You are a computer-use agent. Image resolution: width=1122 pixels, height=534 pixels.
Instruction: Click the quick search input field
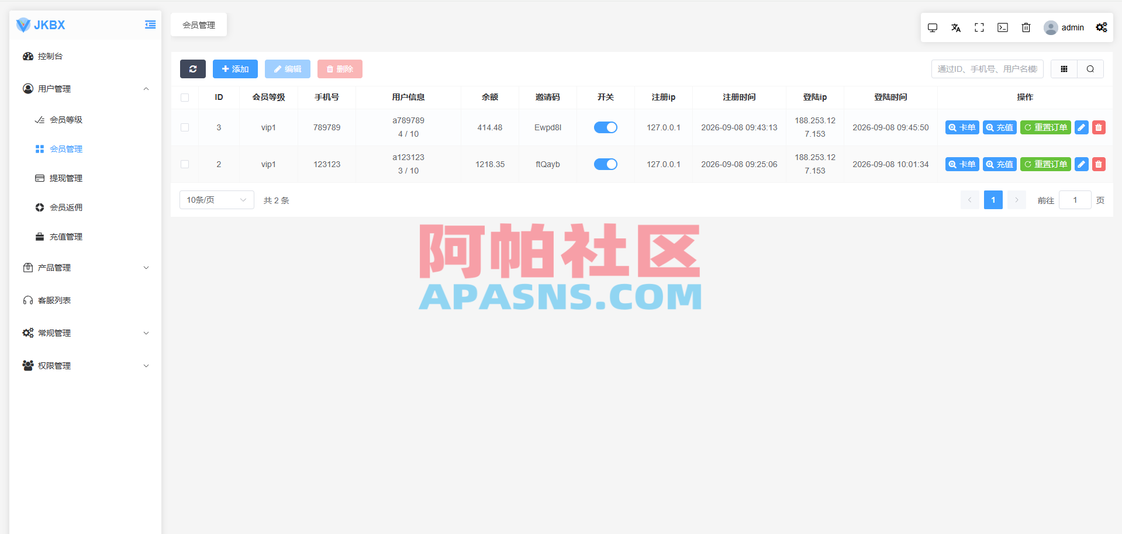point(987,69)
